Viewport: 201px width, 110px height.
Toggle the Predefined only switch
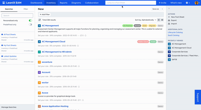[30, 25]
